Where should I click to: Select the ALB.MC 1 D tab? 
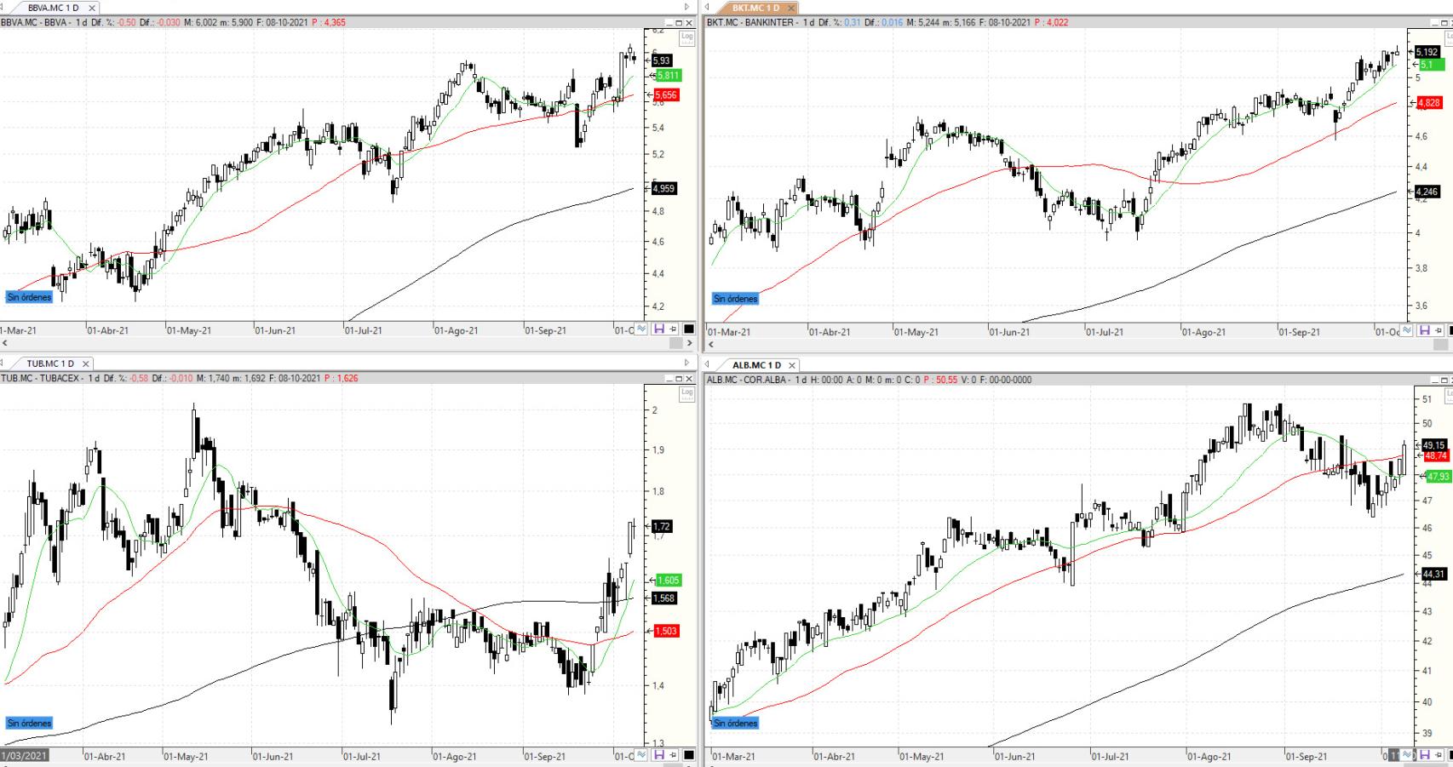click(x=755, y=364)
